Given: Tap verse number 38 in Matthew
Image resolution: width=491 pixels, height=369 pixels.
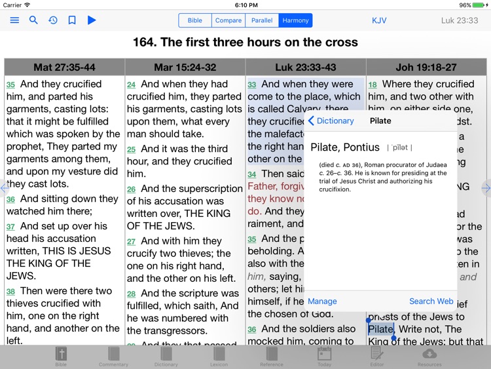Looking at the screenshot, I should click(10, 292).
